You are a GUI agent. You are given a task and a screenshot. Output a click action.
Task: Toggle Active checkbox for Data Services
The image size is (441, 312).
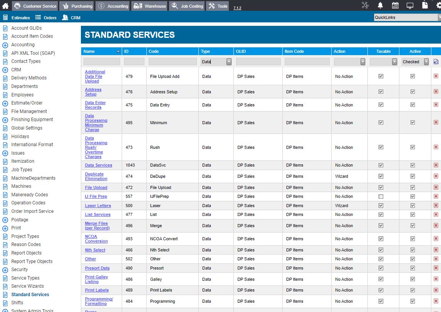click(412, 165)
